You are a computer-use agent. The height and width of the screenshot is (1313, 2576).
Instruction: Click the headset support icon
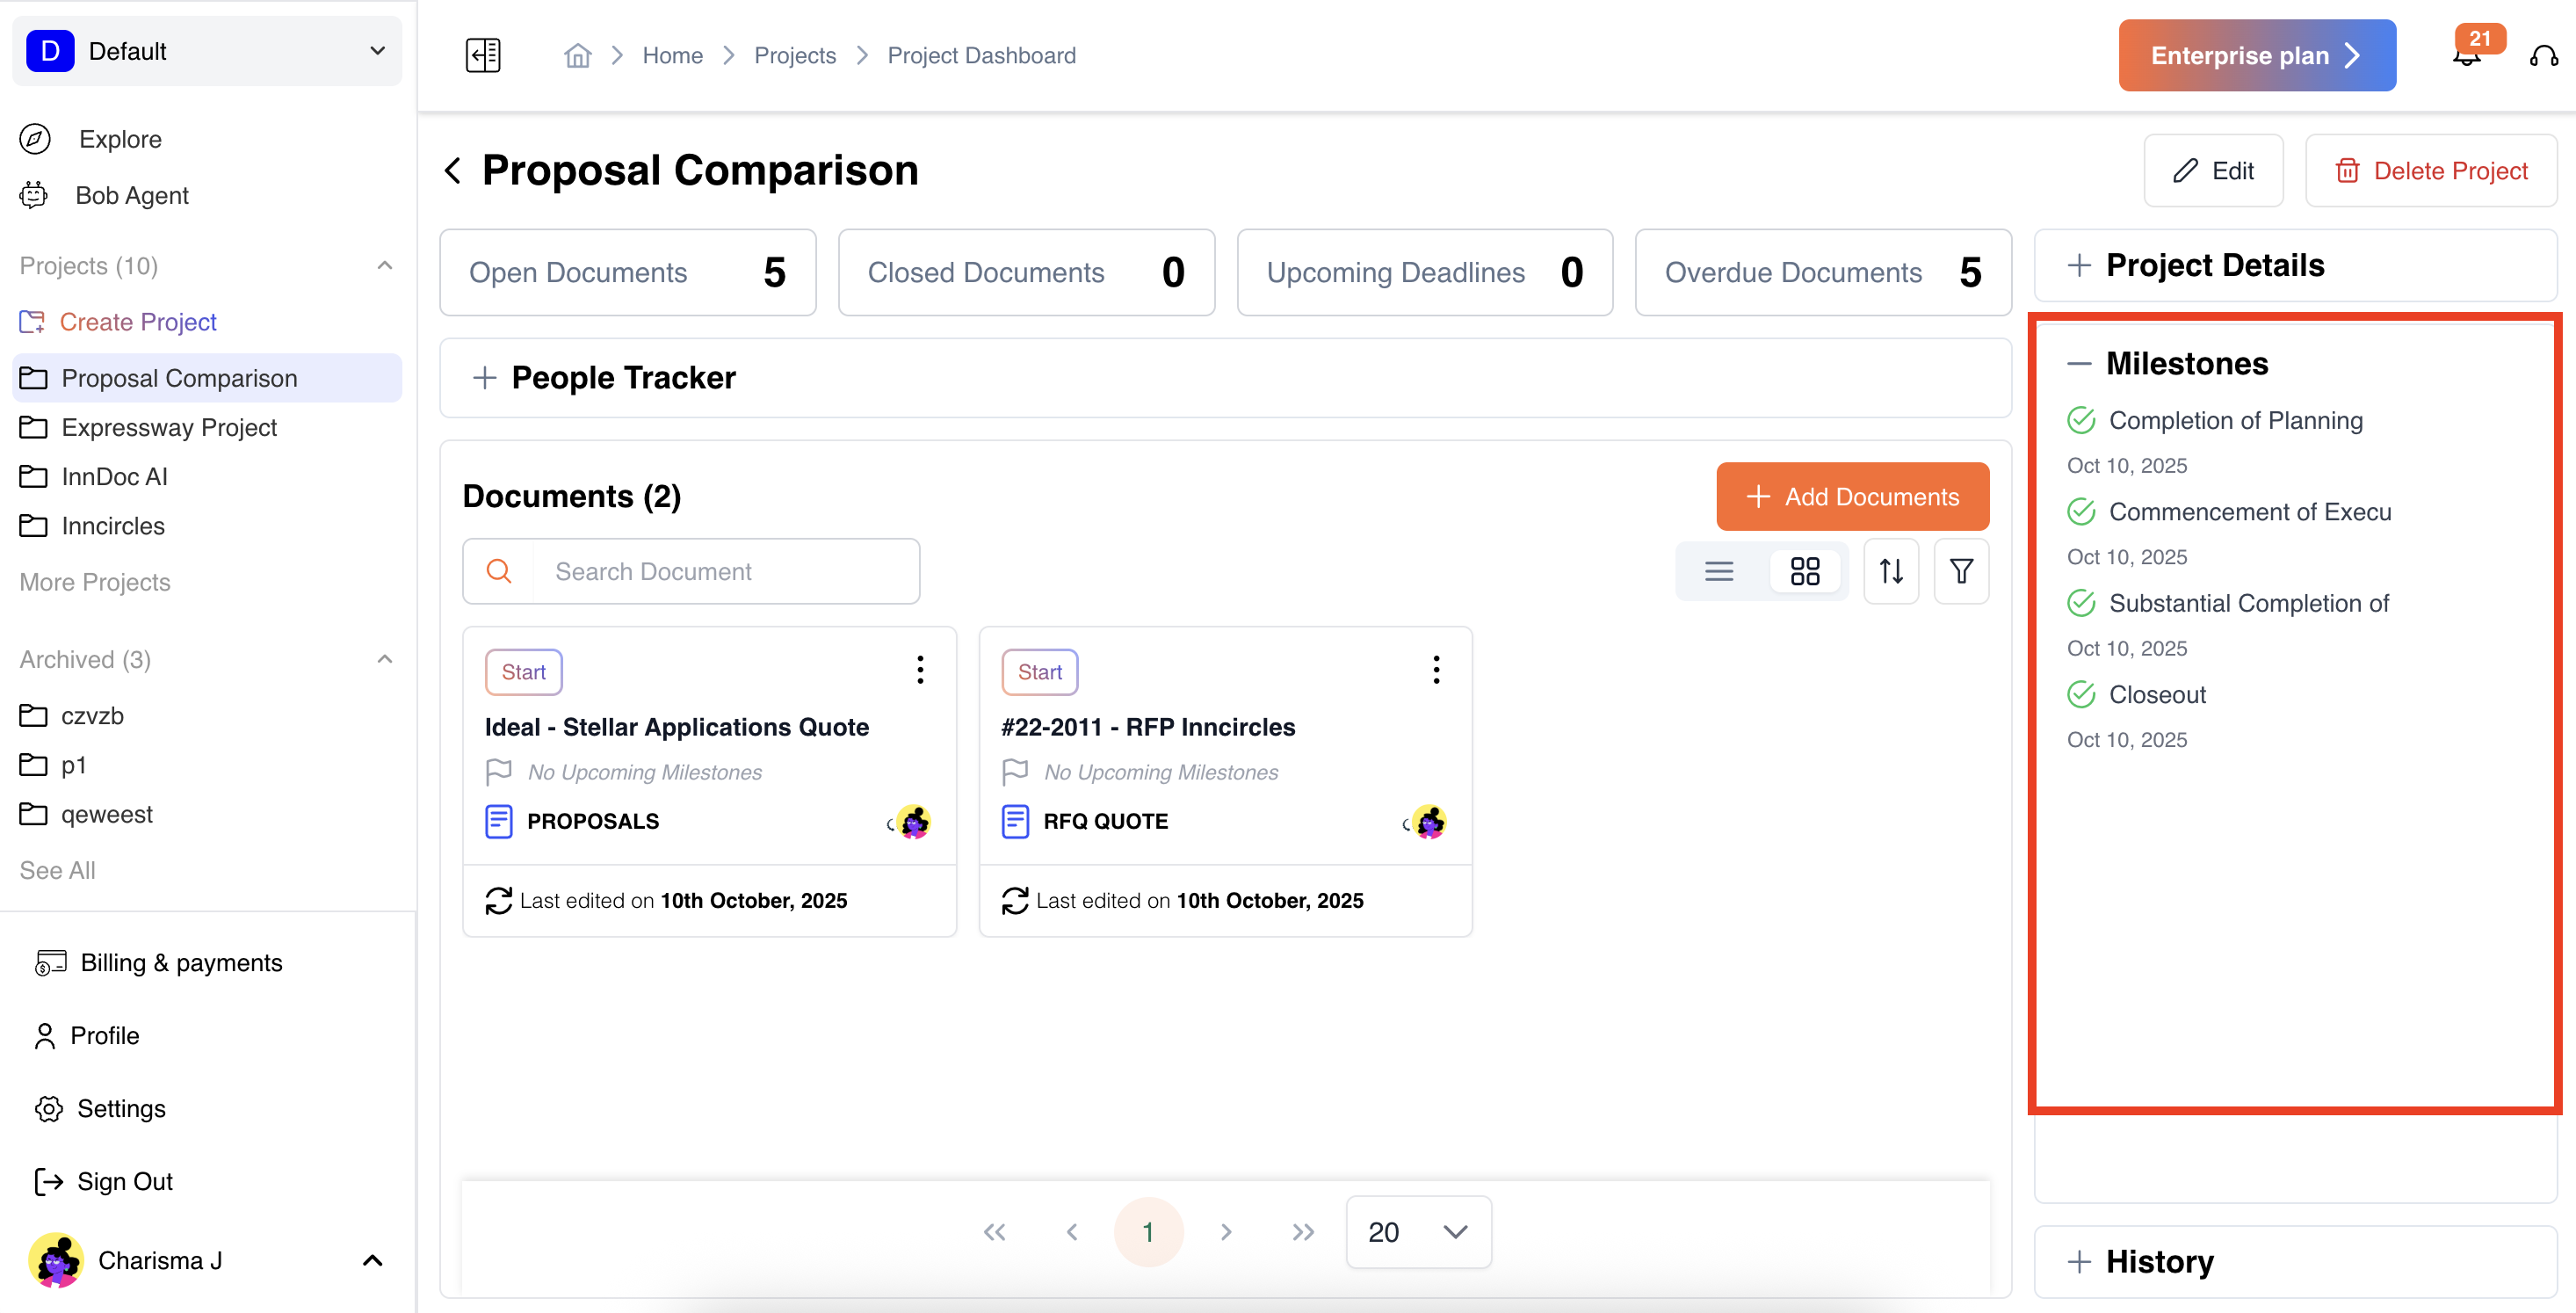(x=2543, y=56)
